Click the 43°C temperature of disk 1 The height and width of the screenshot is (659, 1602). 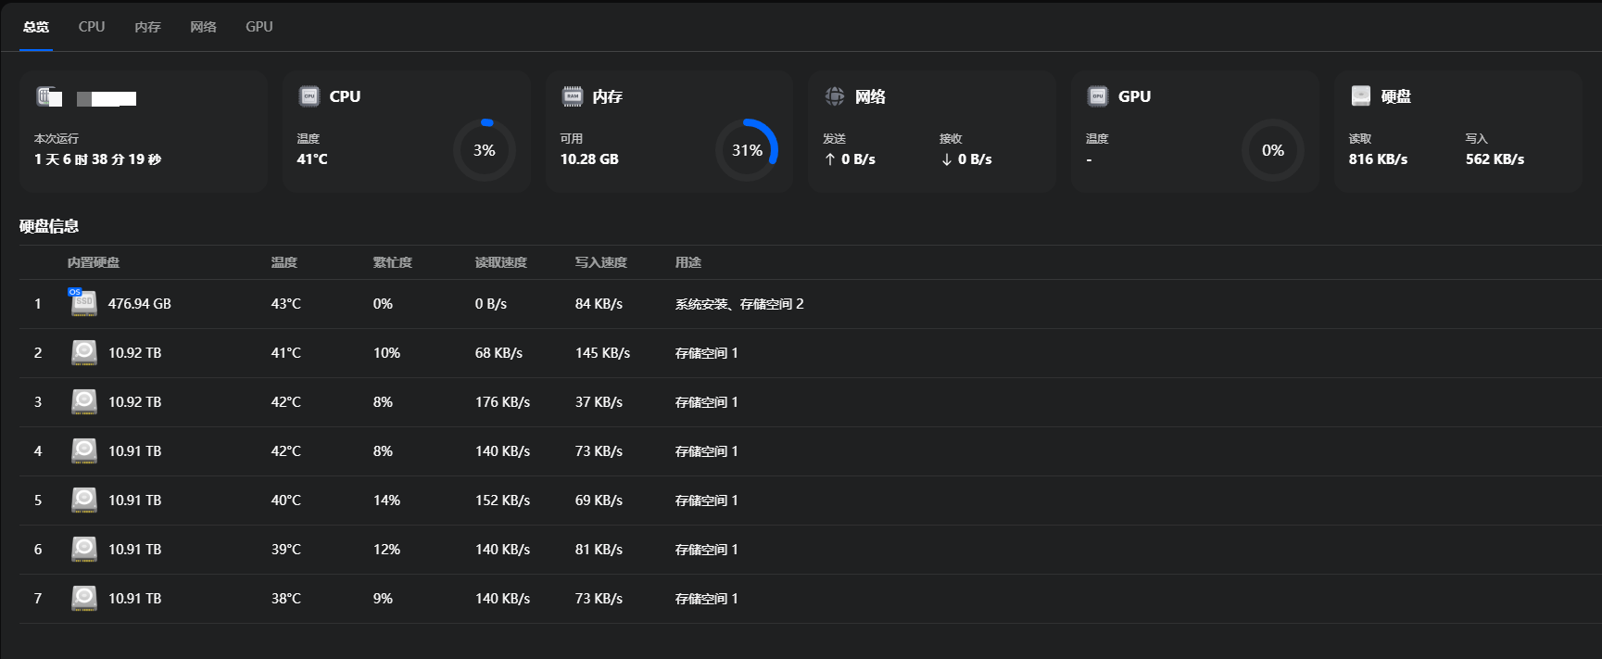click(286, 304)
